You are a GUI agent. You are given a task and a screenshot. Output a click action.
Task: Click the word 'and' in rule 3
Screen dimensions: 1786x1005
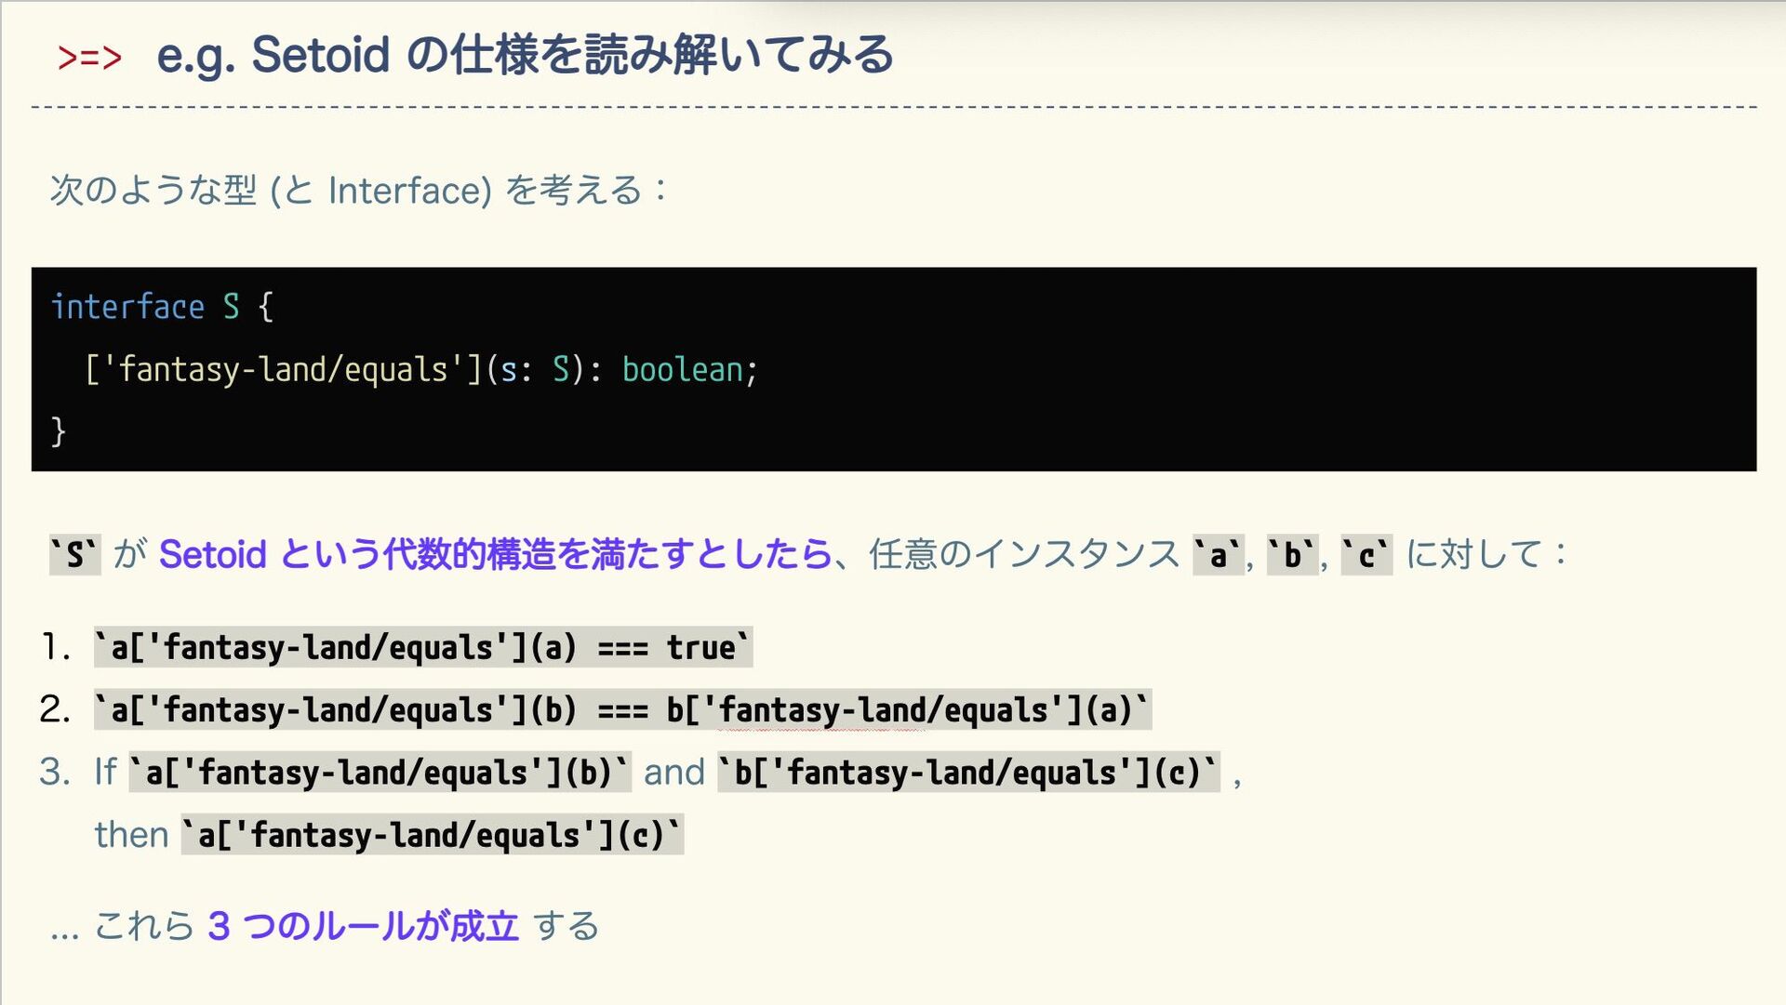coord(674,773)
